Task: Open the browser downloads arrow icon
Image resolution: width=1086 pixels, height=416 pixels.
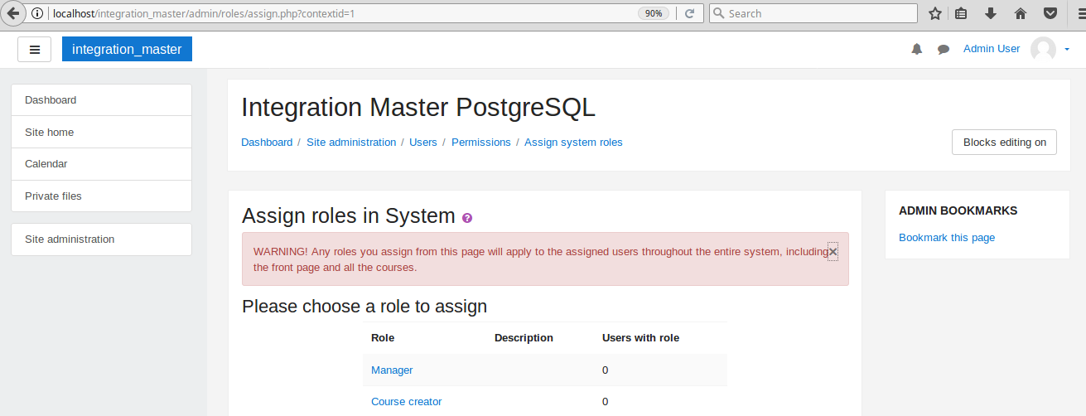Action: point(991,13)
